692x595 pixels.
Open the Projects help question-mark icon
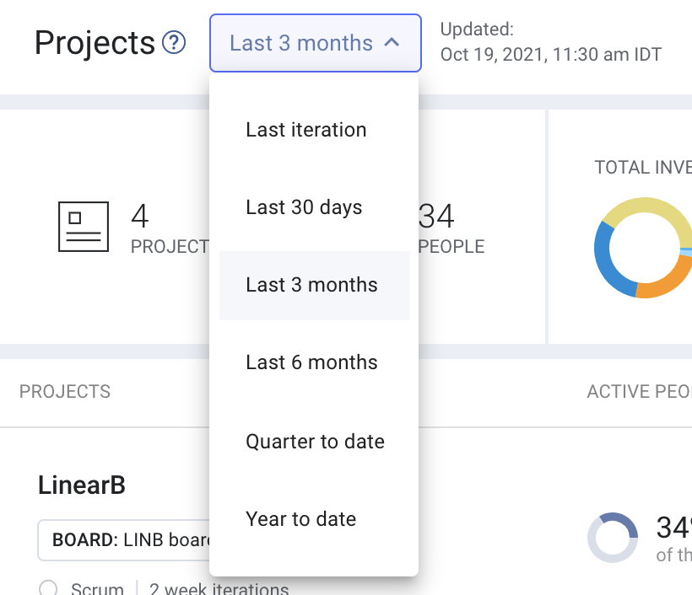174,43
